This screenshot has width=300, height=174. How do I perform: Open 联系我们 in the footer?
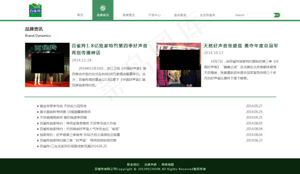click(133, 164)
